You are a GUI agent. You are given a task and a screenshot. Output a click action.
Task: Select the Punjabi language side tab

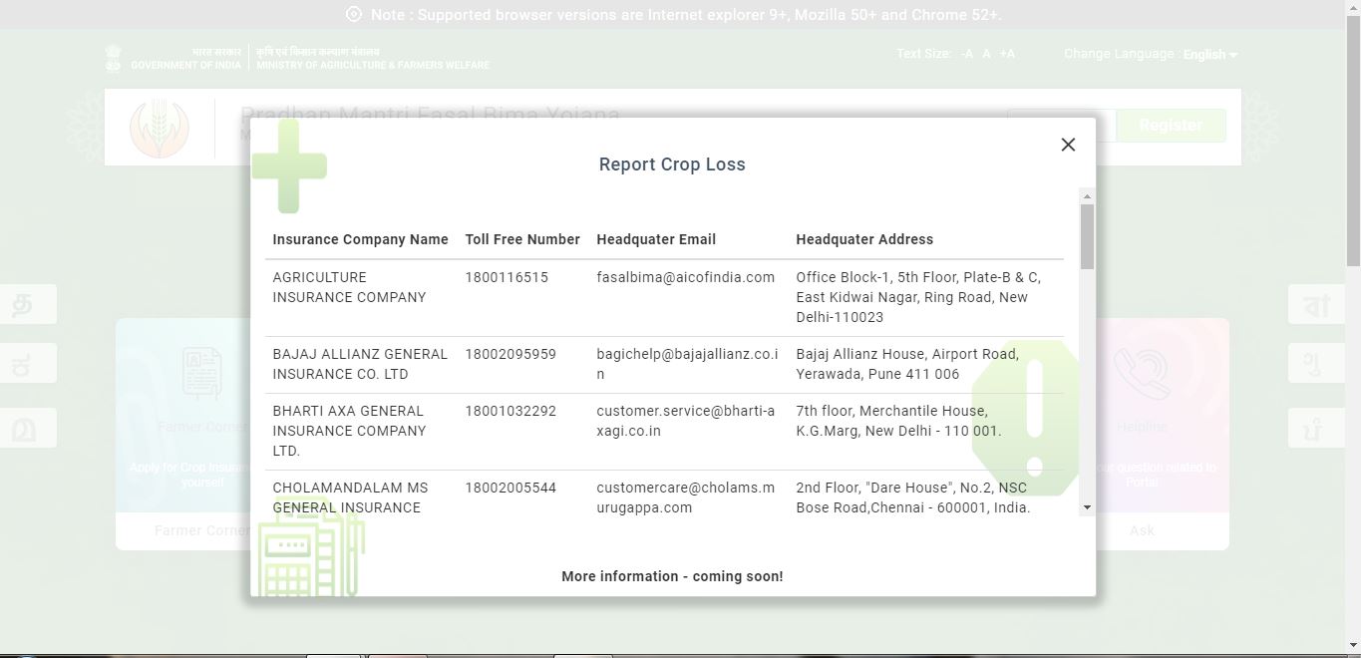(x=1316, y=428)
